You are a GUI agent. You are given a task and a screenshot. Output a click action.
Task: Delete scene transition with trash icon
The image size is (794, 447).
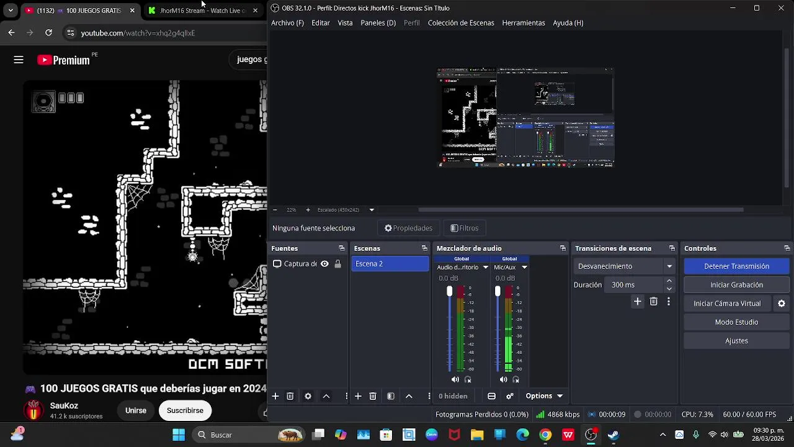(653, 301)
